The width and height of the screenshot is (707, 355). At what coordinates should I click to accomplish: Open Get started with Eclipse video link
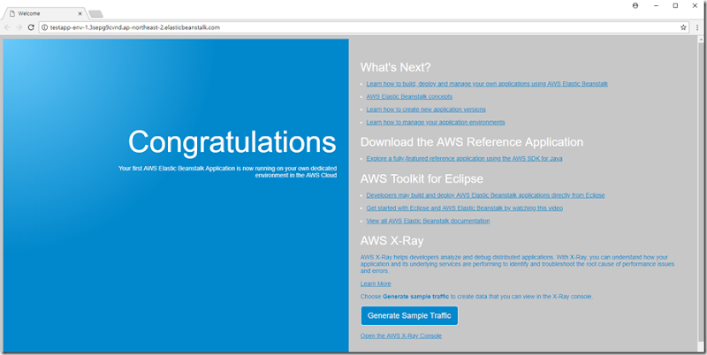tap(465, 208)
